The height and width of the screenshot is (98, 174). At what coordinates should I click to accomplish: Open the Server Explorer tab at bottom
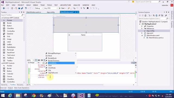5,85
